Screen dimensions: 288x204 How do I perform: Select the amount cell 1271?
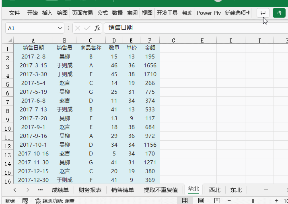tap(150, 162)
